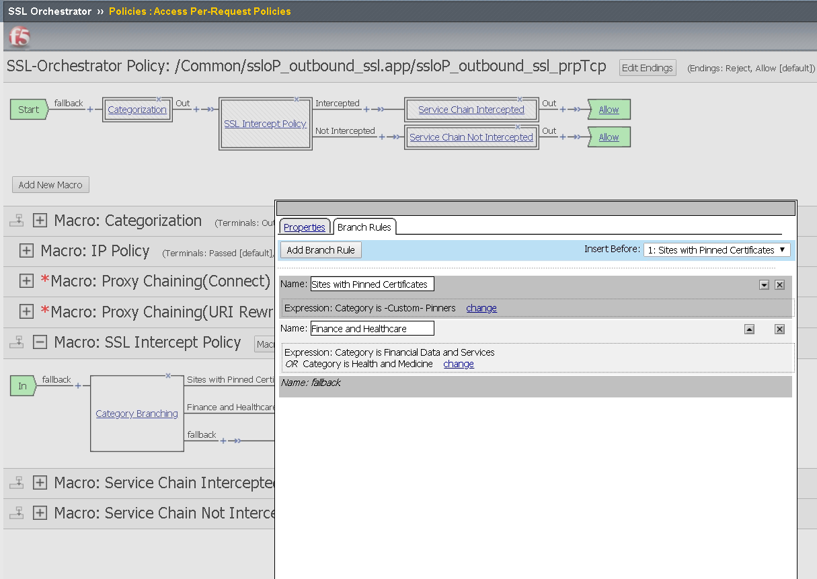Switch to the Properties tab

(305, 227)
